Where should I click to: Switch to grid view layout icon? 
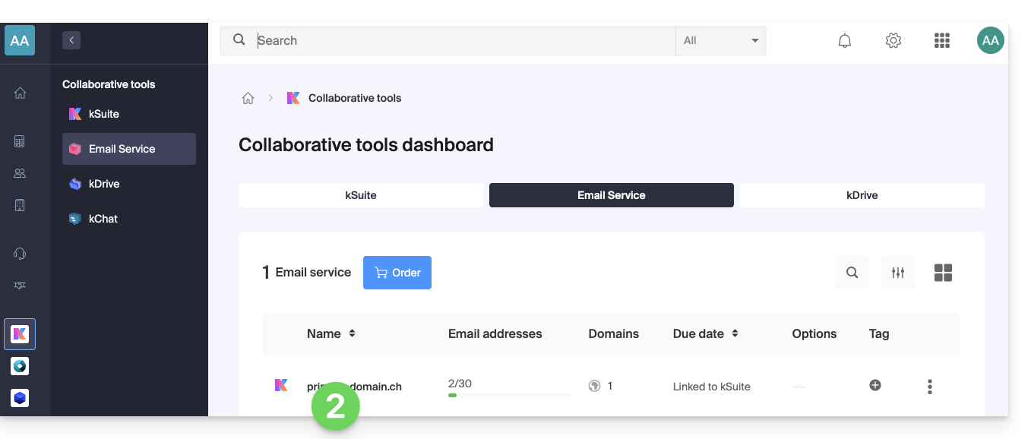(943, 273)
